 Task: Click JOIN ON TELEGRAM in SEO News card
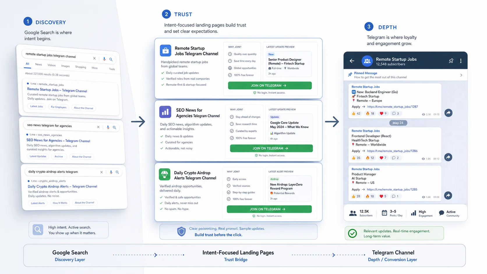[x=271, y=148]
